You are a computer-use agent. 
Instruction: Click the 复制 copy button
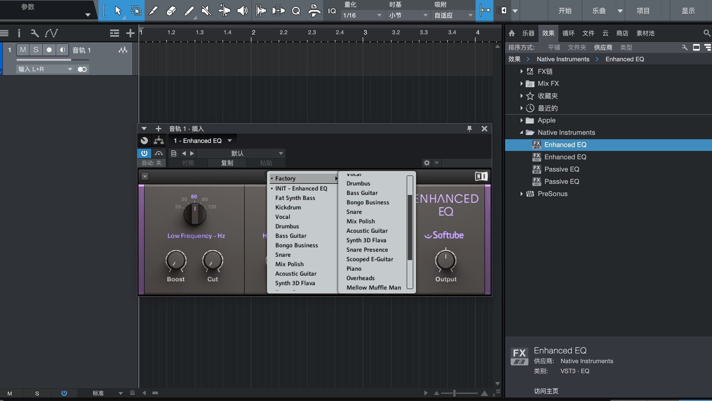(227, 163)
